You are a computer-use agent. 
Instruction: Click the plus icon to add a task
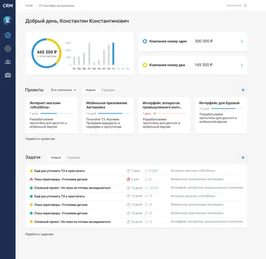click(243, 157)
